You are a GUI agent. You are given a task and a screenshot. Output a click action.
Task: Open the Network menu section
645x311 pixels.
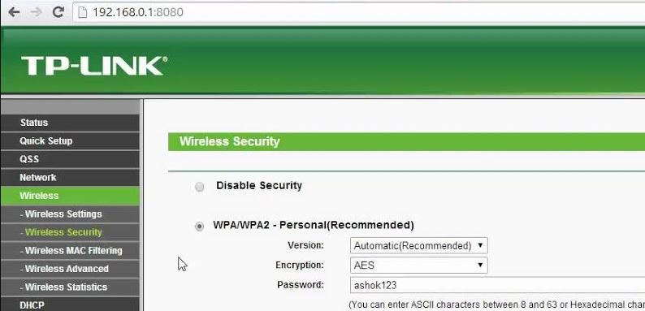pyautogui.click(x=70, y=177)
